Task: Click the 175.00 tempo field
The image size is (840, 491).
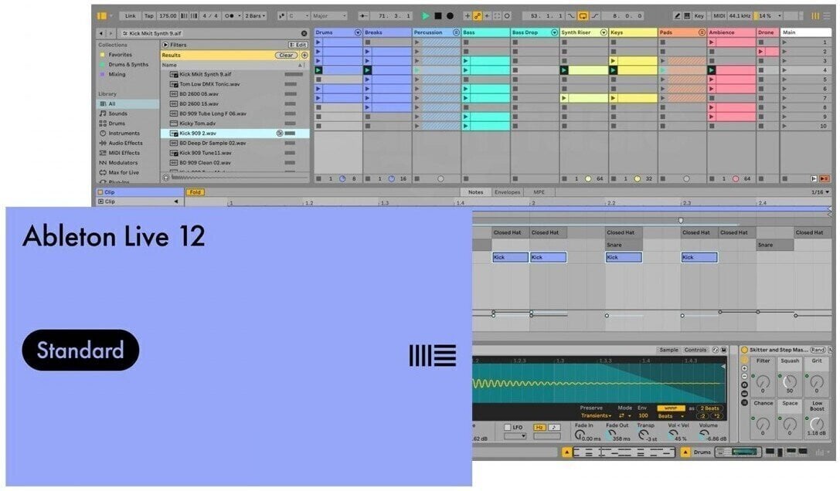Action: coord(168,16)
